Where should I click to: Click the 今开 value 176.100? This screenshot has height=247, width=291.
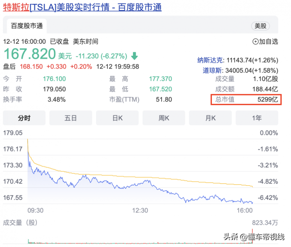coord(54,79)
